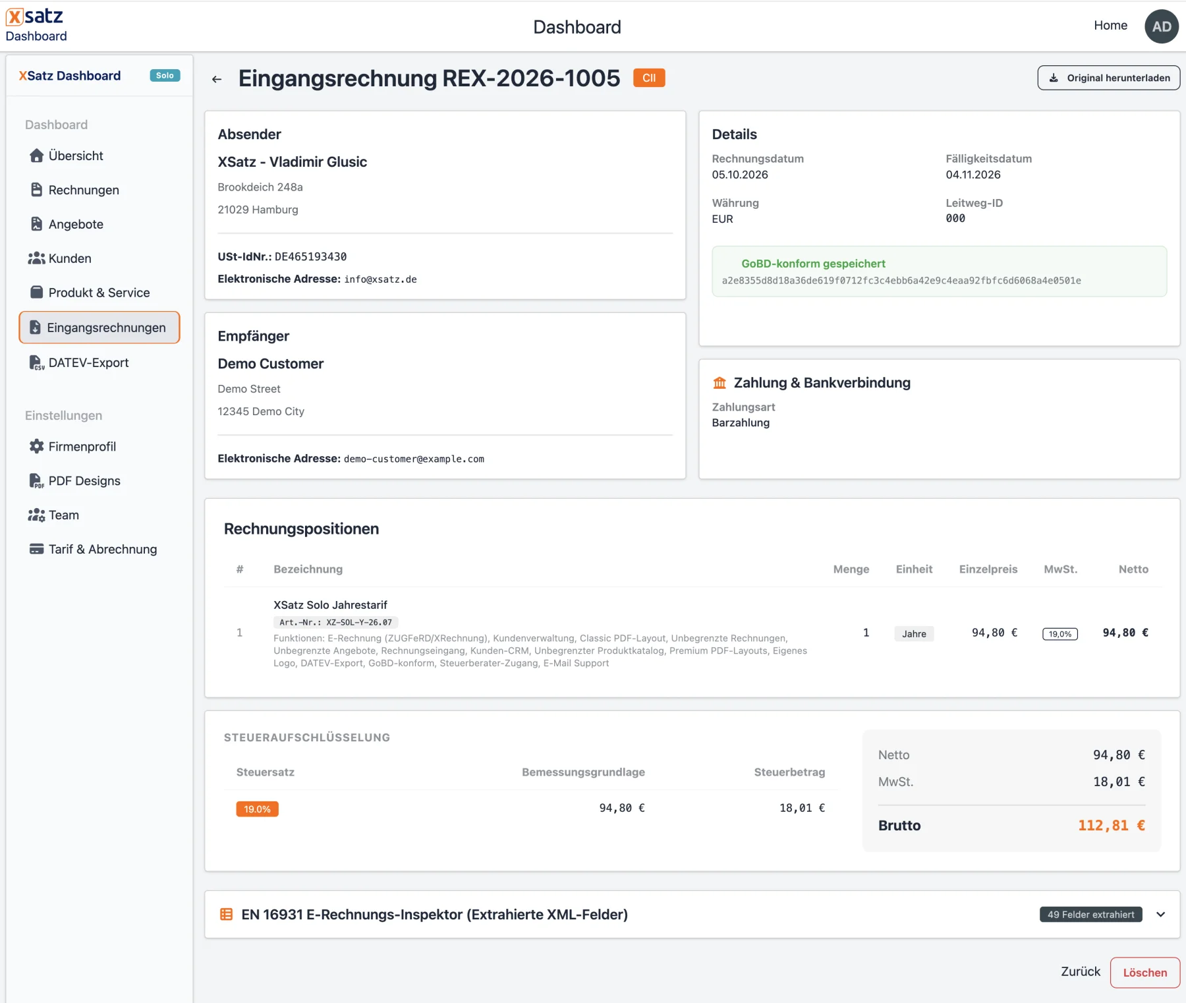Click the Brutto amount 112,81 €
The image size is (1186, 1003).
pos(1112,826)
